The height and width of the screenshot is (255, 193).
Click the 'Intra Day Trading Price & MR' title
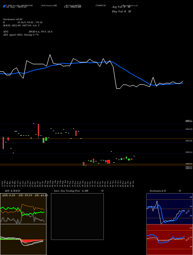coord(71,191)
